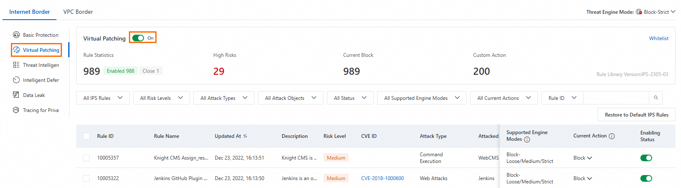Click rule name Jenkins GitHub Plugin ...
The width and height of the screenshot is (681, 188).
click(181, 178)
